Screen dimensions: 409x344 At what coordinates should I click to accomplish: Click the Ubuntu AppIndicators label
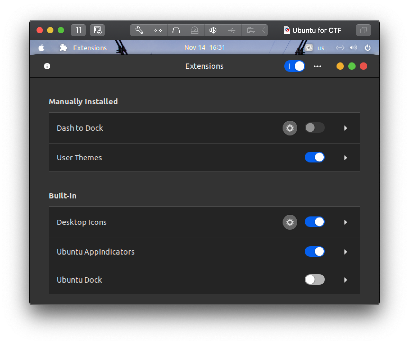click(x=96, y=252)
